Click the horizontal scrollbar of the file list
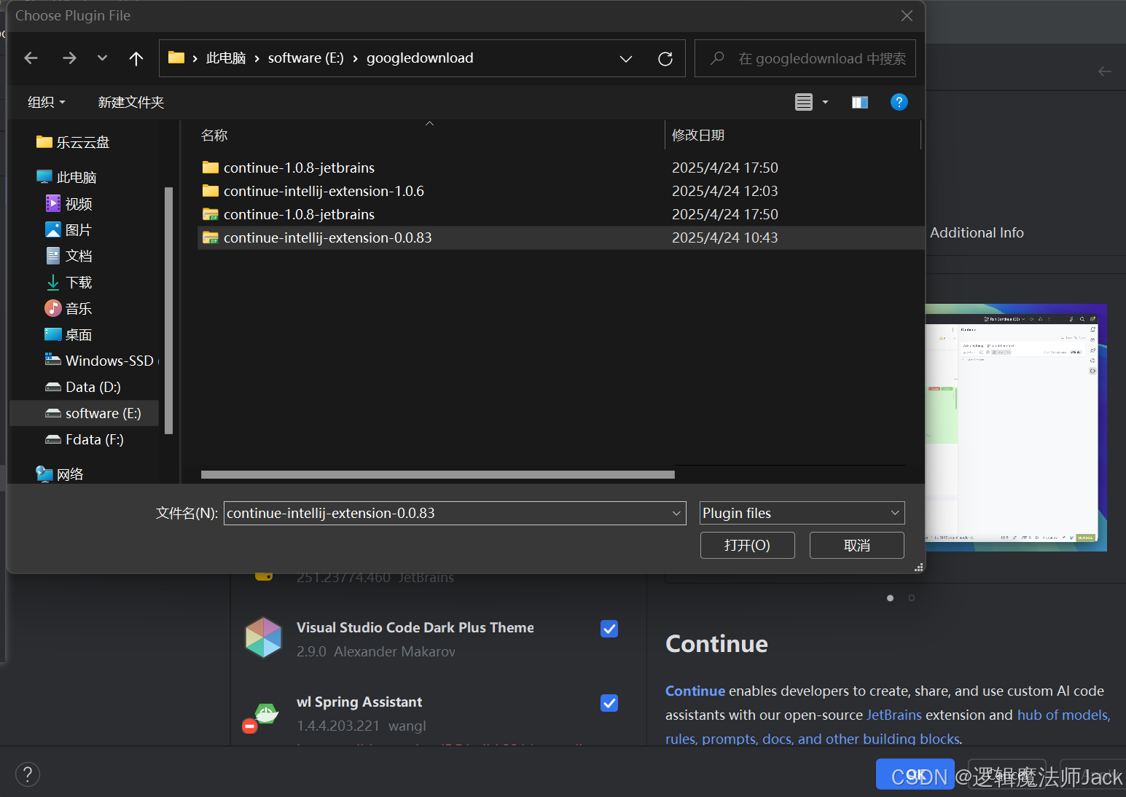Image resolution: width=1126 pixels, height=797 pixels. click(x=437, y=474)
